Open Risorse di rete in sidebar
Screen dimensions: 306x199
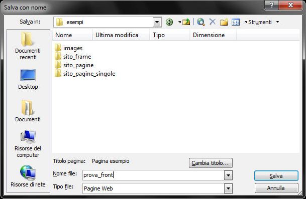point(28,176)
